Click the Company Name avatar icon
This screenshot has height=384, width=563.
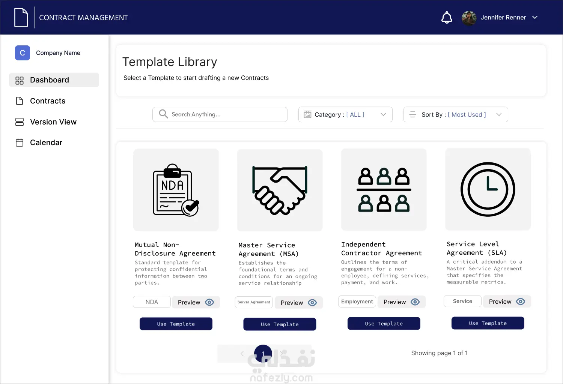click(23, 53)
